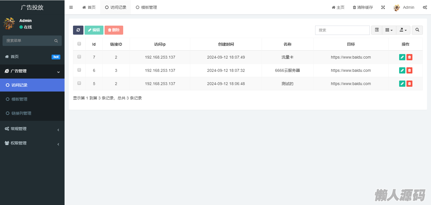Click the hot badge beside 首页
The width and height of the screenshot is (431, 205).
point(56,57)
